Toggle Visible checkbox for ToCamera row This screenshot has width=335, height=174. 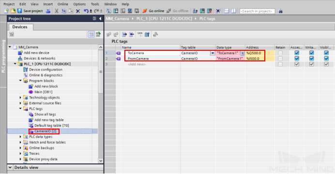click(326, 53)
